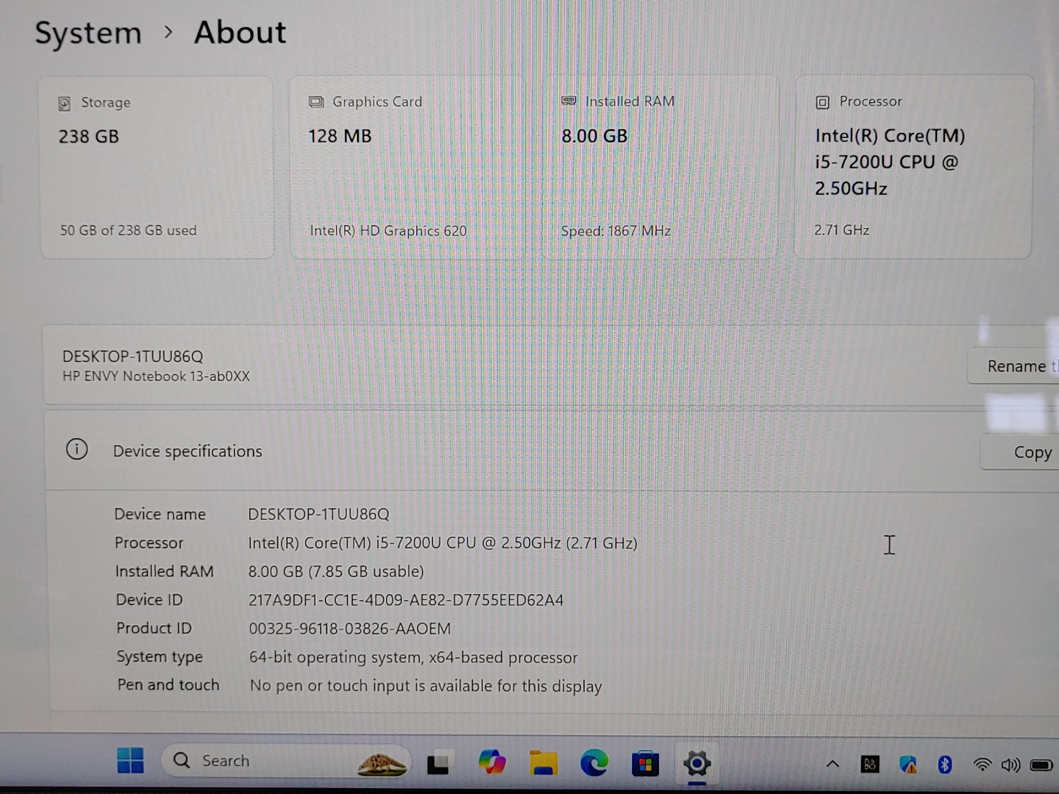Click the Installed RAM keyboard icon
1059x794 pixels.
568,101
